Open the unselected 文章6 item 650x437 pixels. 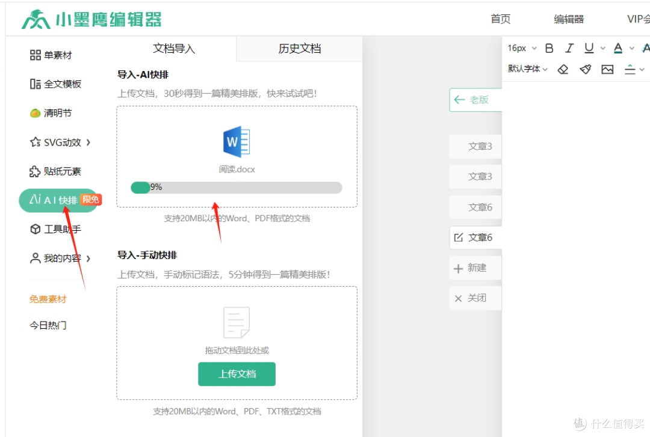[475, 207]
